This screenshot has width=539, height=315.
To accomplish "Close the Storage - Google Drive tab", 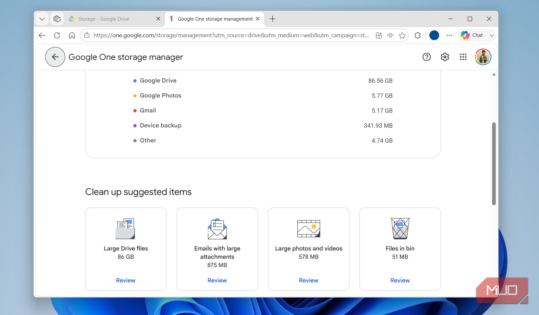I will tap(158, 19).
